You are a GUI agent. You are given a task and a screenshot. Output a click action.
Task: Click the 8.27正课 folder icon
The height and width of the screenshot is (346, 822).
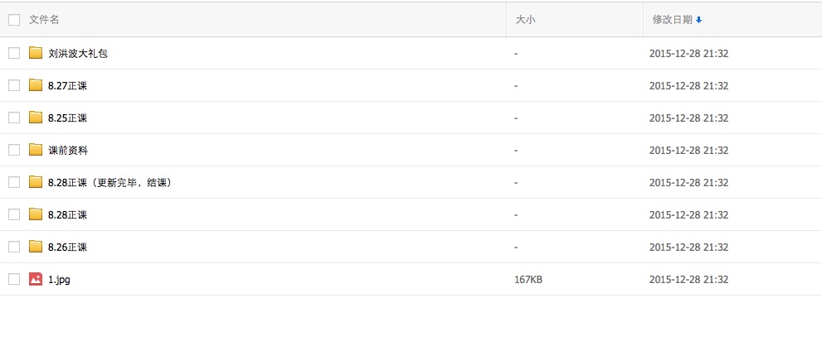35,85
